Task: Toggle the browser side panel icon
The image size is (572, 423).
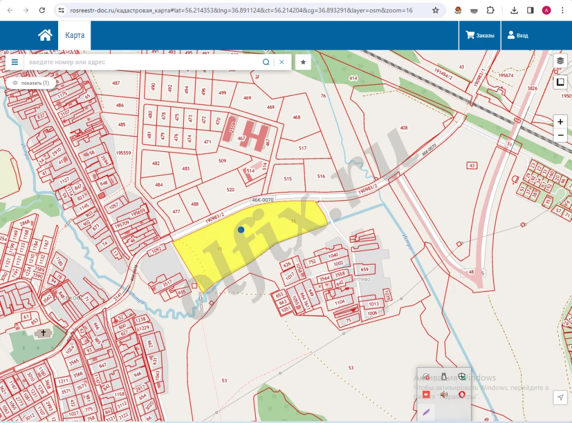Action: [530, 10]
